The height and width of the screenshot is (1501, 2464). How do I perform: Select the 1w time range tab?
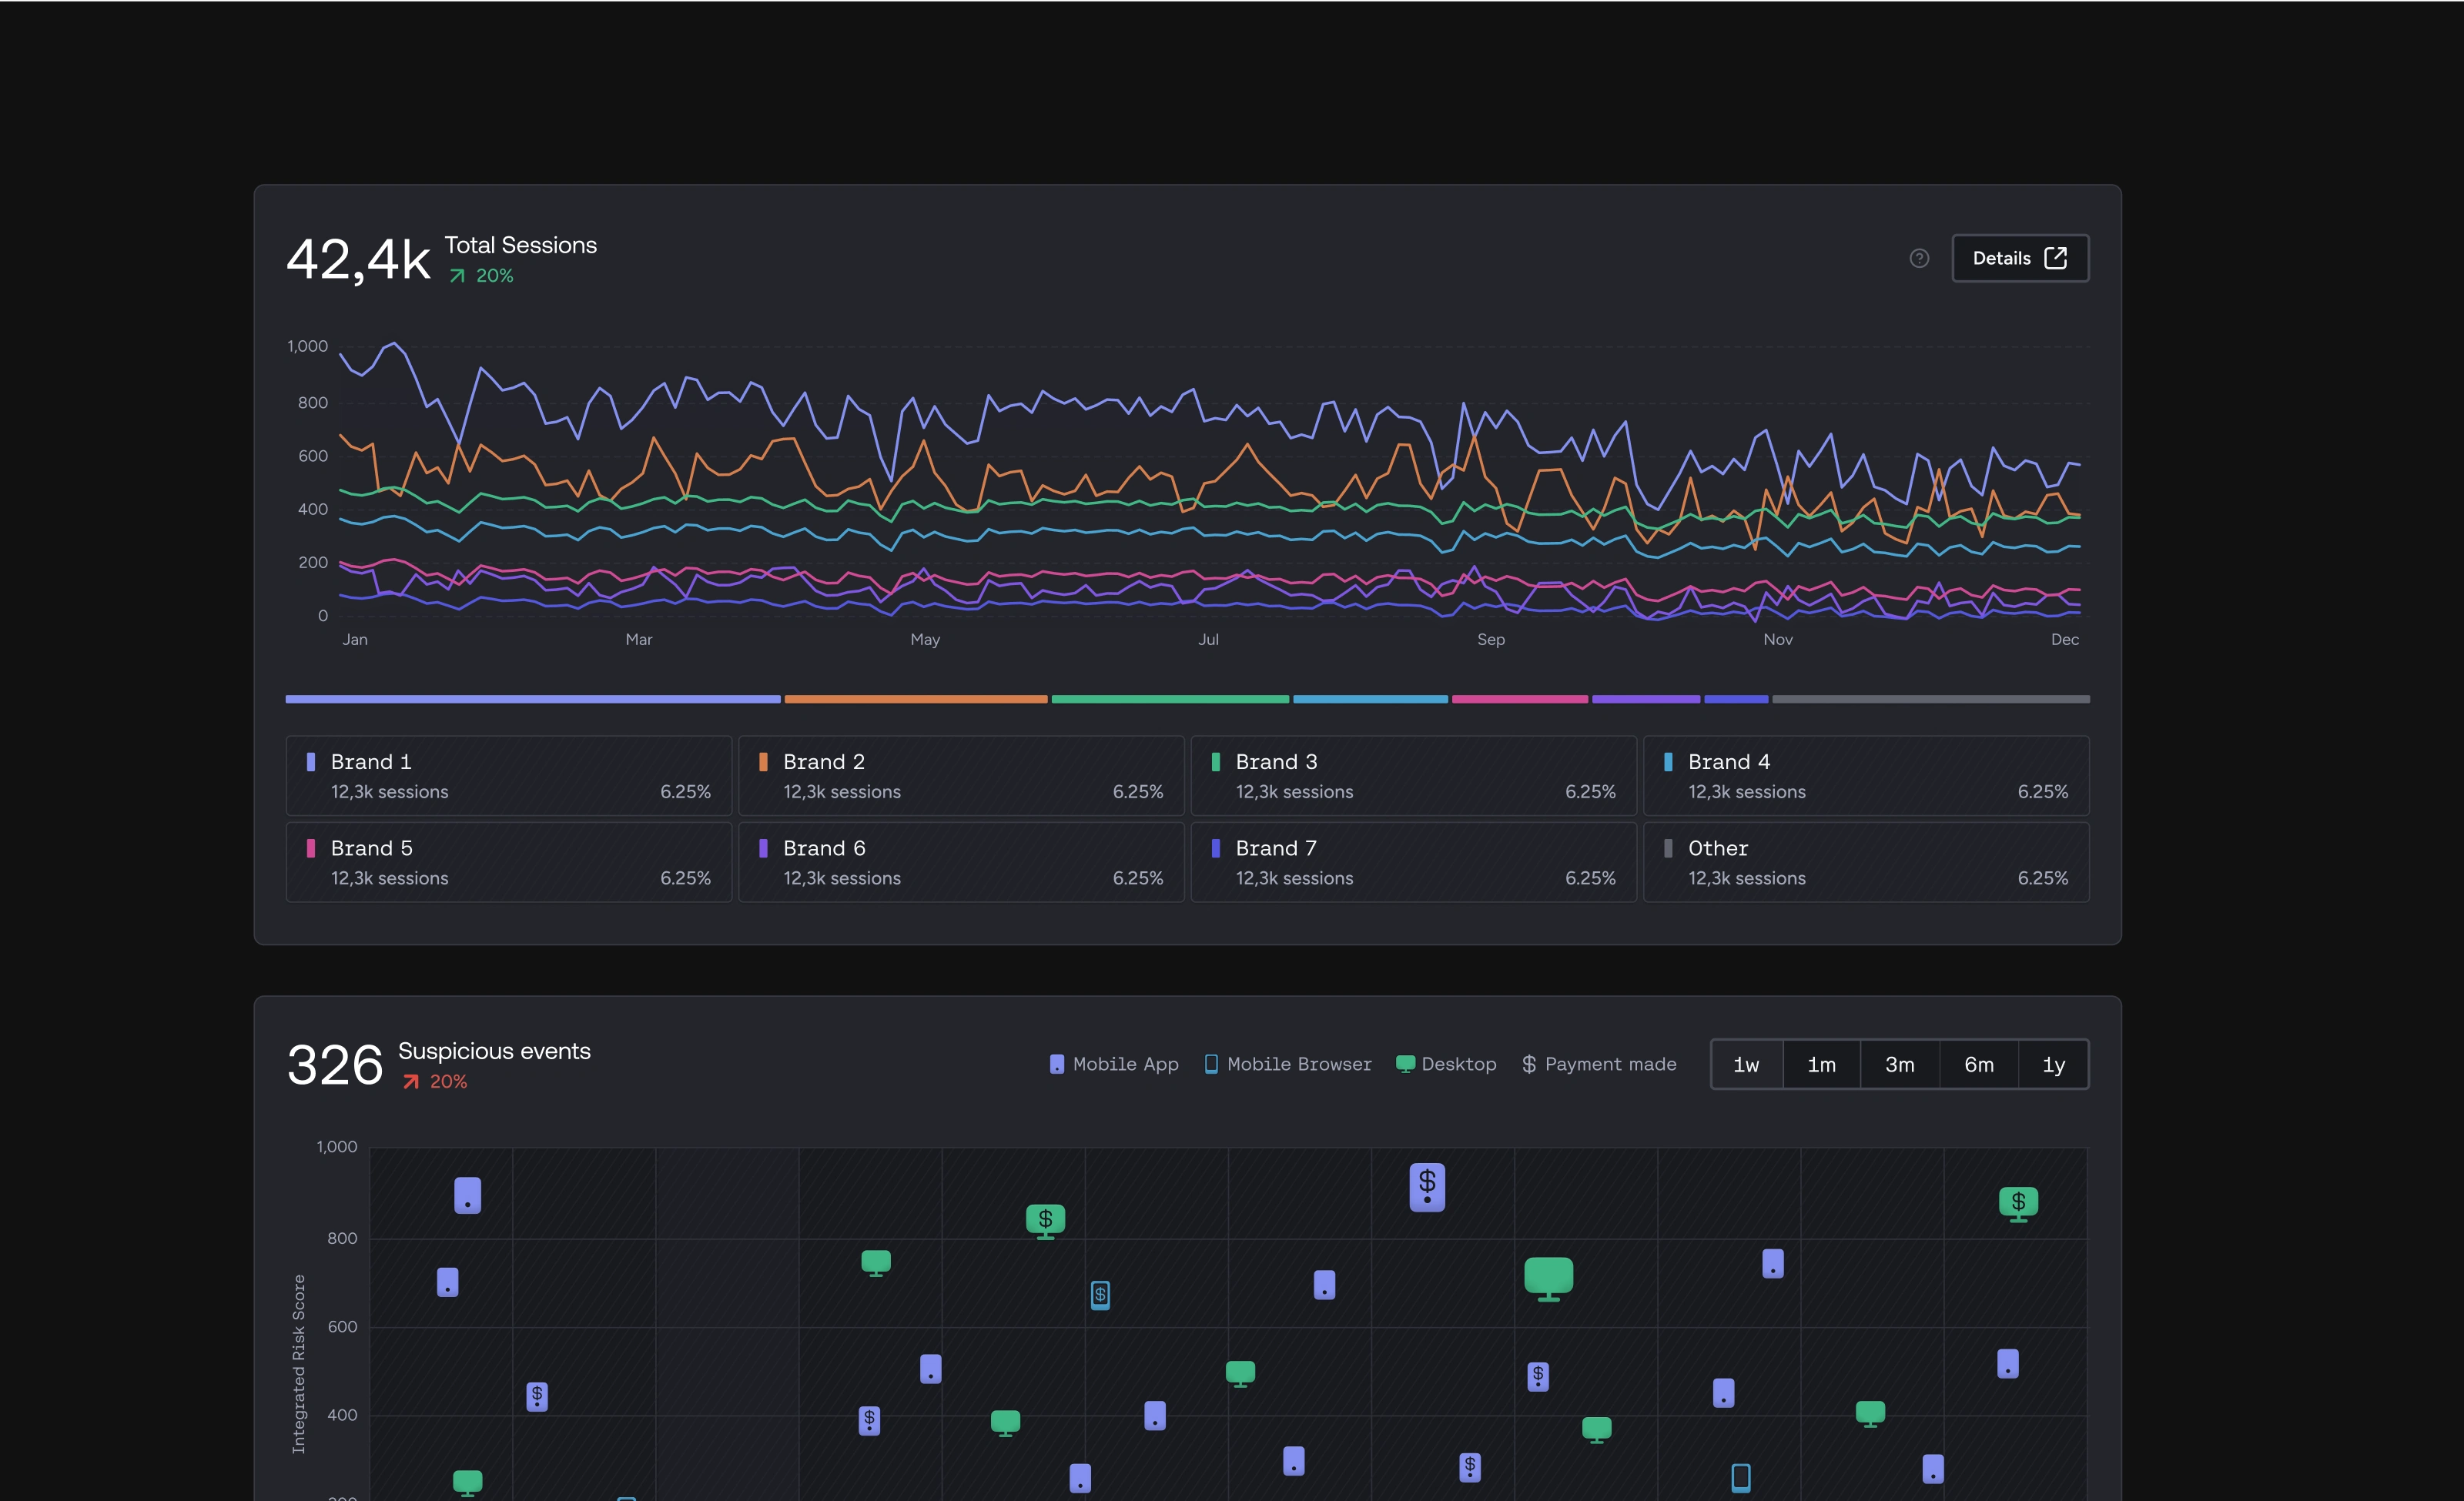tap(1746, 1065)
